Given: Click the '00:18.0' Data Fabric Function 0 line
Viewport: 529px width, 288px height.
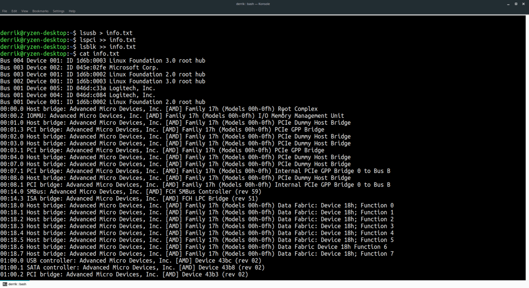Looking at the screenshot, I should pos(197,206).
